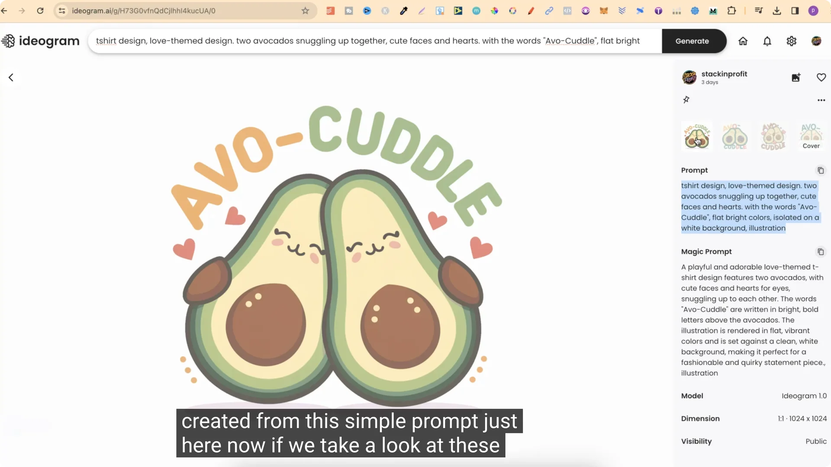The height and width of the screenshot is (467, 831).
Task: Click the Ideogram logo
Action: coord(41,41)
